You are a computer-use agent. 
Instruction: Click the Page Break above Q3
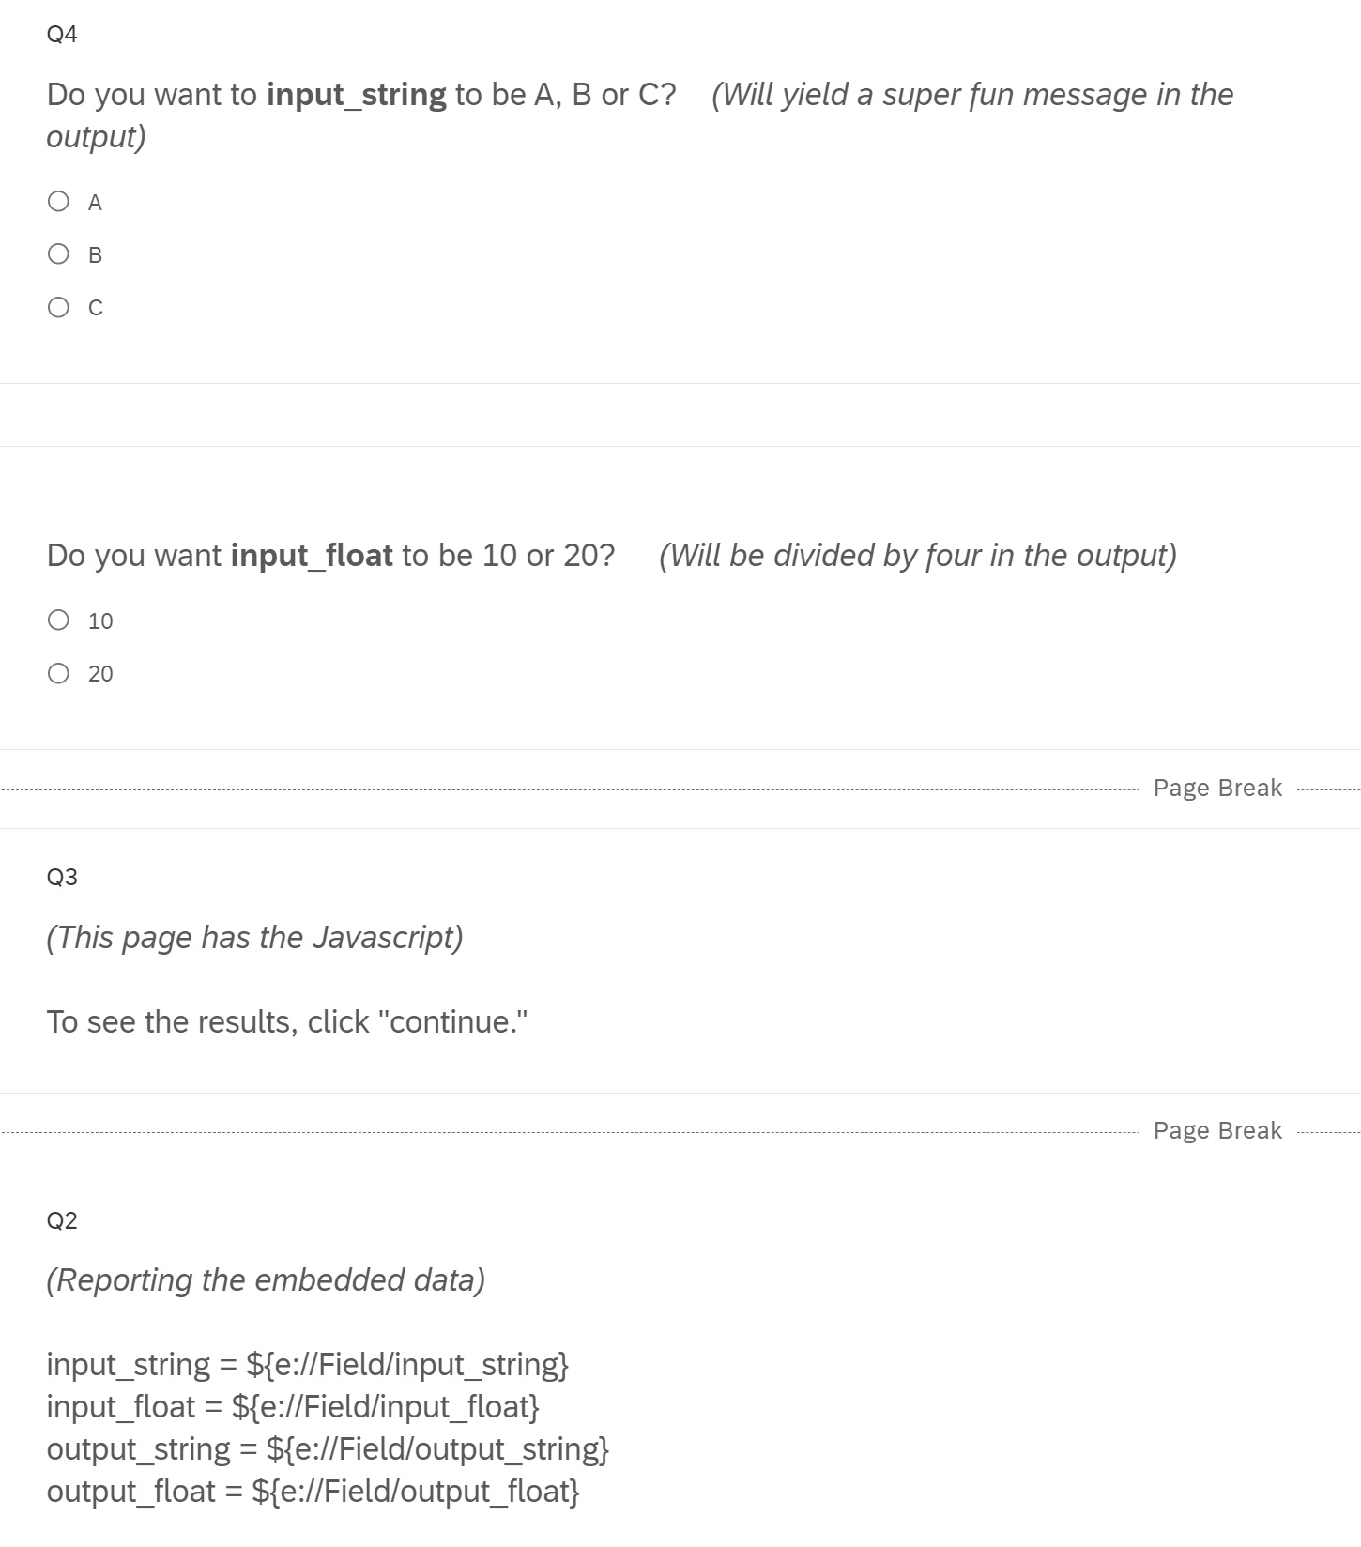(1216, 788)
